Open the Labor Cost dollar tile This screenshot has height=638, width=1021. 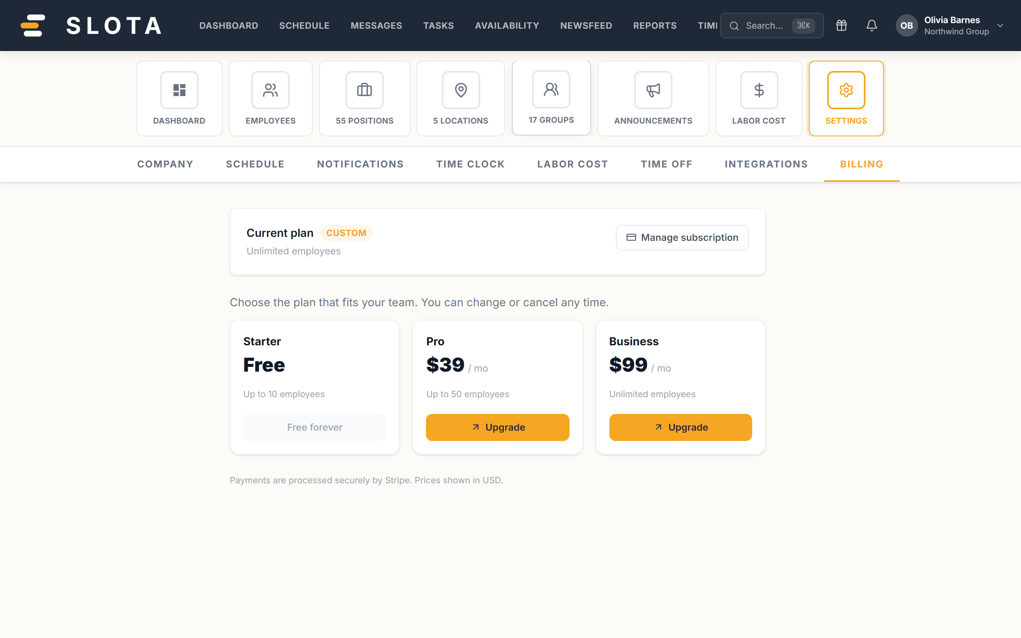759,98
